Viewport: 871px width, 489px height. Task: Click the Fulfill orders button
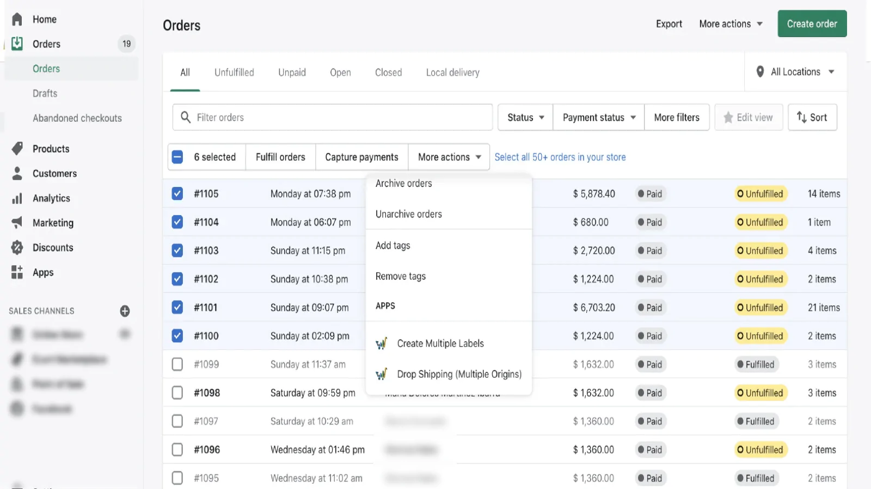click(280, 157)
